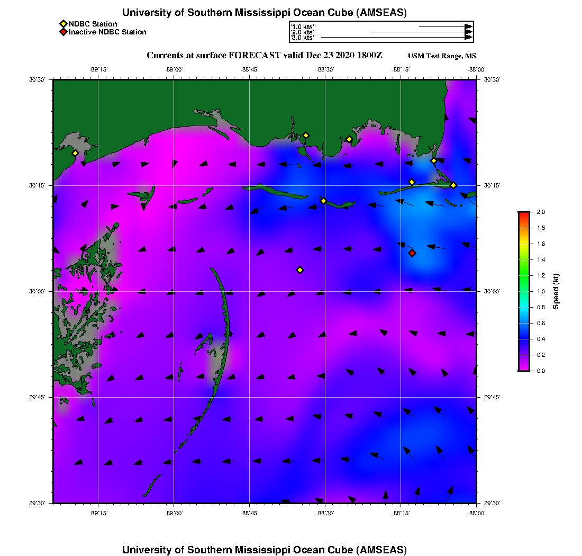This screenshot has width=582, height=556.
Task: Click the Speed (kt) colorbar axis label
Action: (556, 291)
